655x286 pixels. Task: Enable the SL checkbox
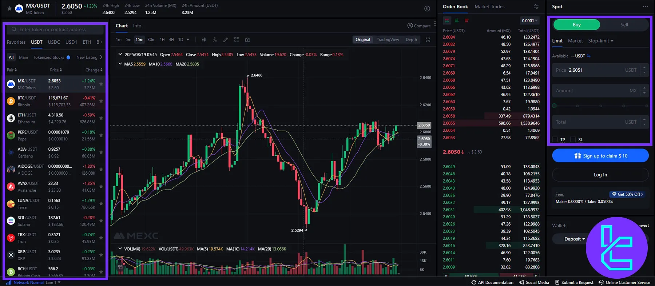573,139
